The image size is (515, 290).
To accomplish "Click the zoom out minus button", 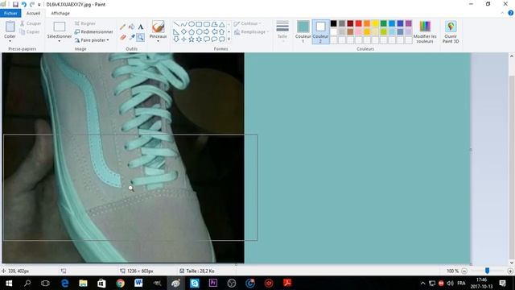I will point(464,271).
